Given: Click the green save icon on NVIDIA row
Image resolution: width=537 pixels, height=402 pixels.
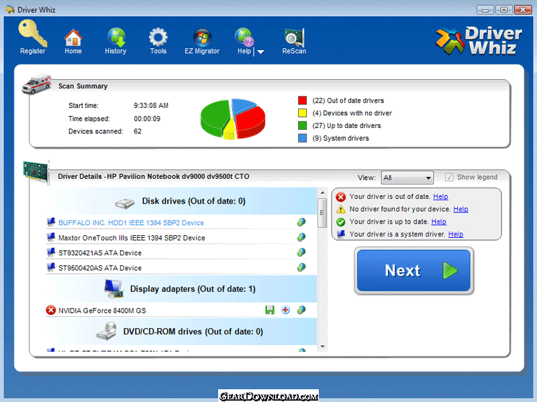Looking at the screenshot, I should click(x=270, y=310).
